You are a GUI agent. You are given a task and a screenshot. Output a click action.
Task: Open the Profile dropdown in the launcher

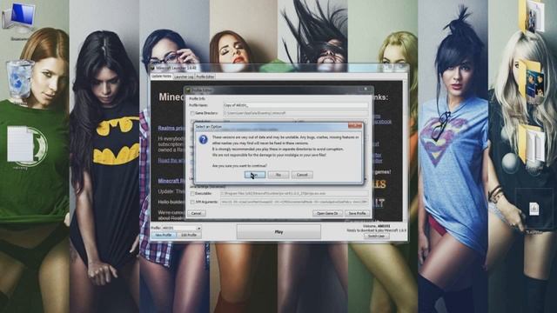click(181, 228)
